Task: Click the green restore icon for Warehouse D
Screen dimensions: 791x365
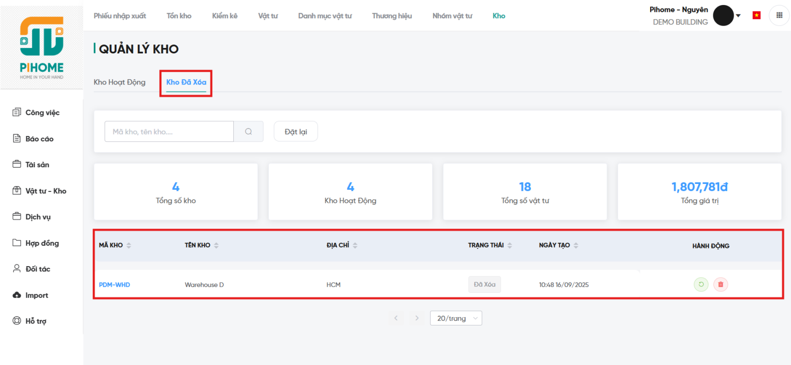Action: [701, 284]
